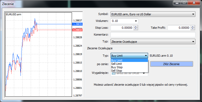
Task: Minimize the Zlecenie window
Action: (x=177, y=3)
